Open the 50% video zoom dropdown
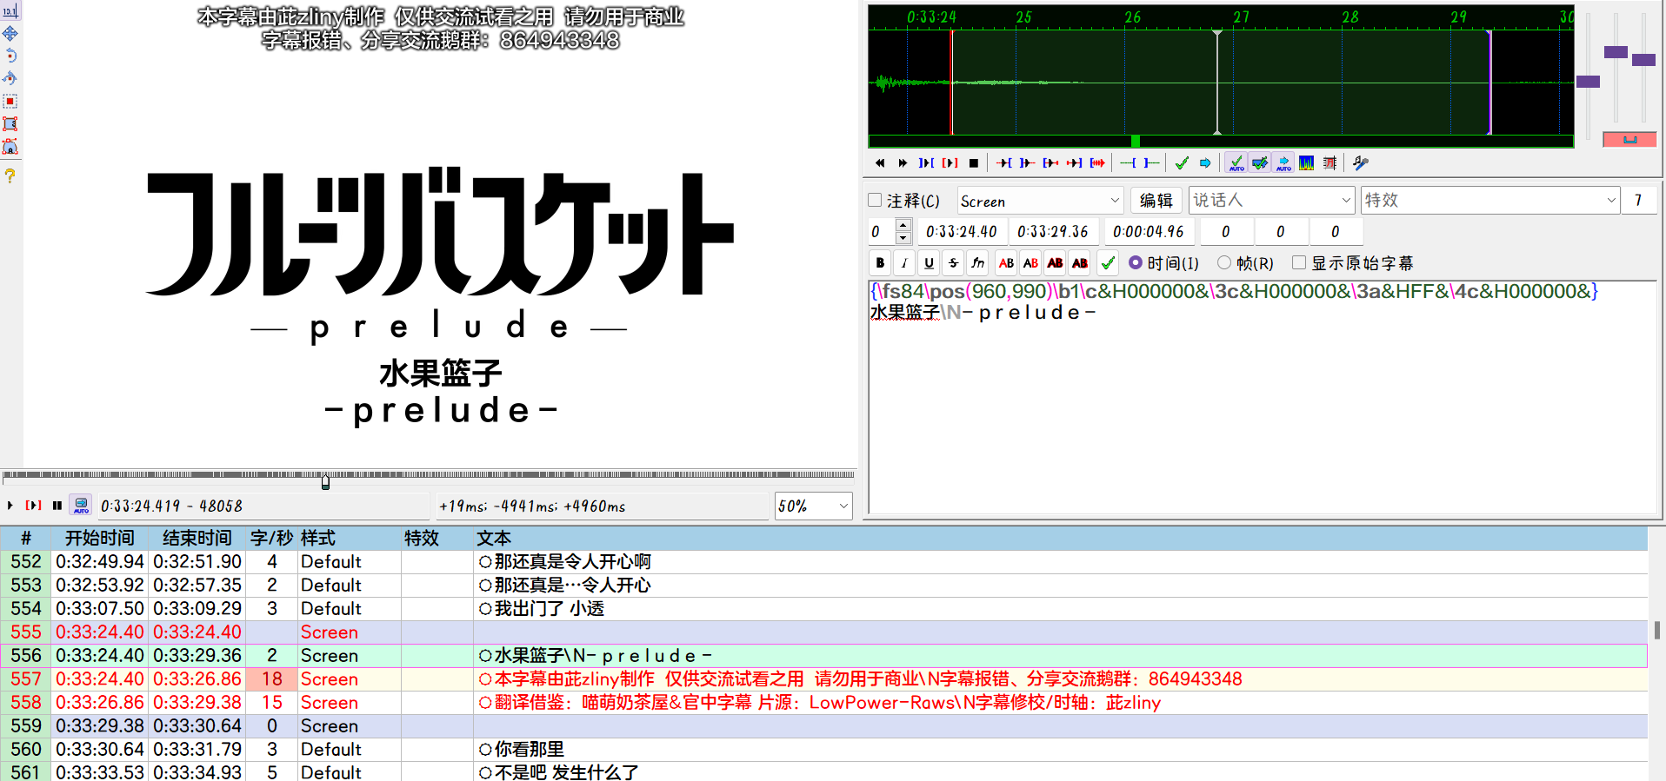Screen dimensions: 1666x781 (814, 506)
